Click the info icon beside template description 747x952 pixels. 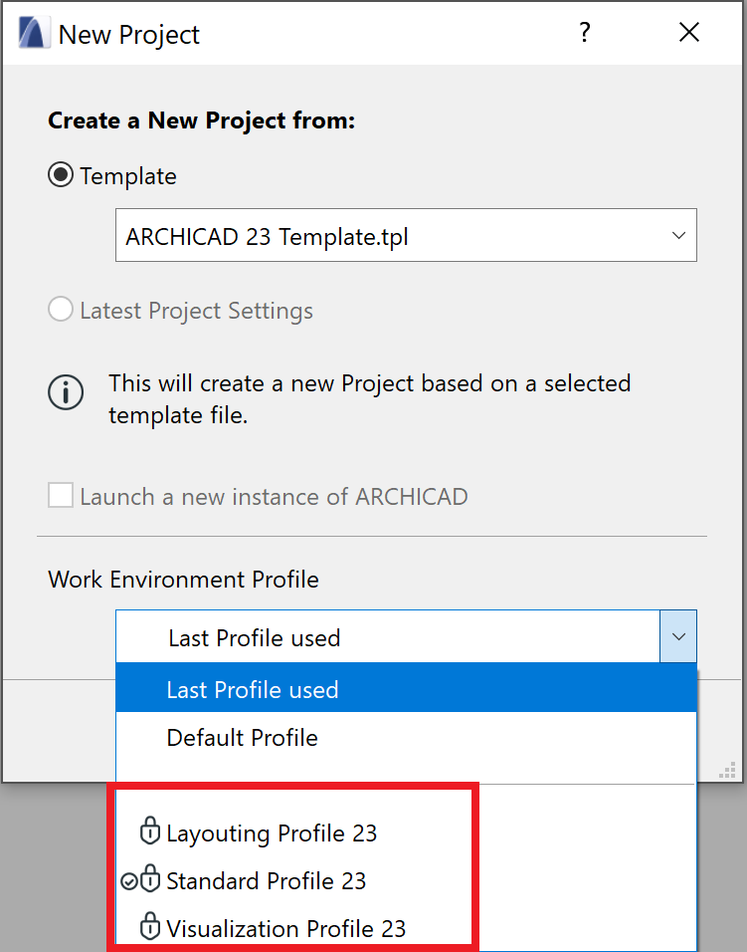tap(66, 392)
